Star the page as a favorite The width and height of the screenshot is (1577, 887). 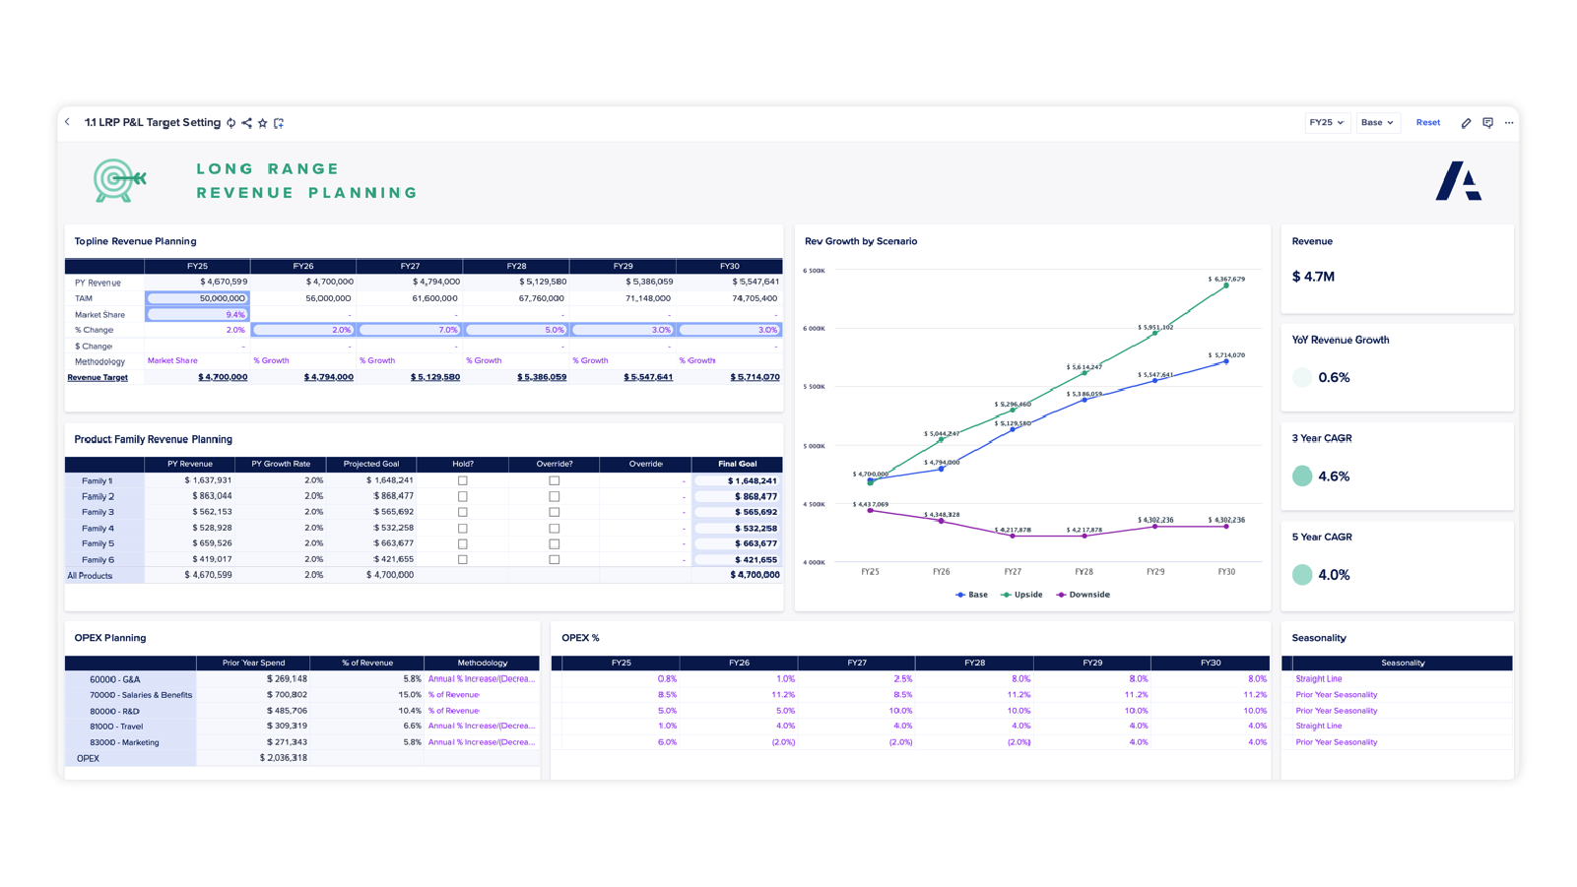pos(262,122)
